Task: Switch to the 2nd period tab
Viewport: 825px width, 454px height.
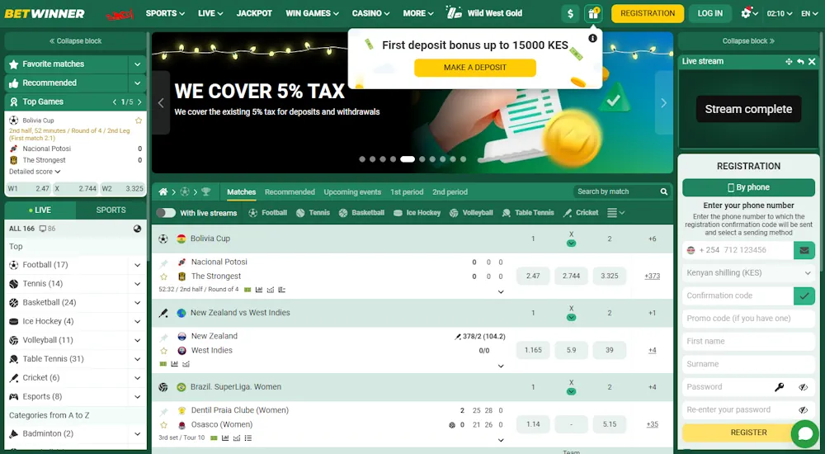Action: (450, 192)
